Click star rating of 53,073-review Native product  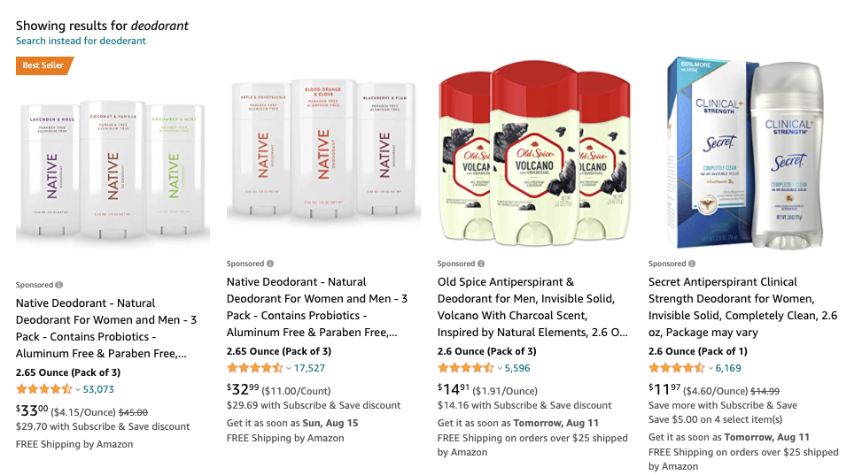click(x=44, y=389)
